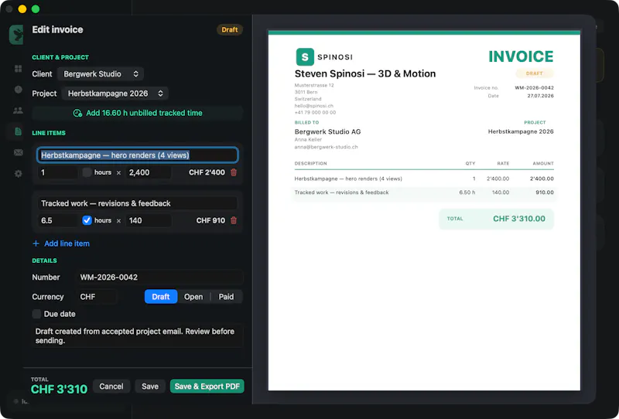Open the dashboard grid icon in sidebar

(18, 69)
